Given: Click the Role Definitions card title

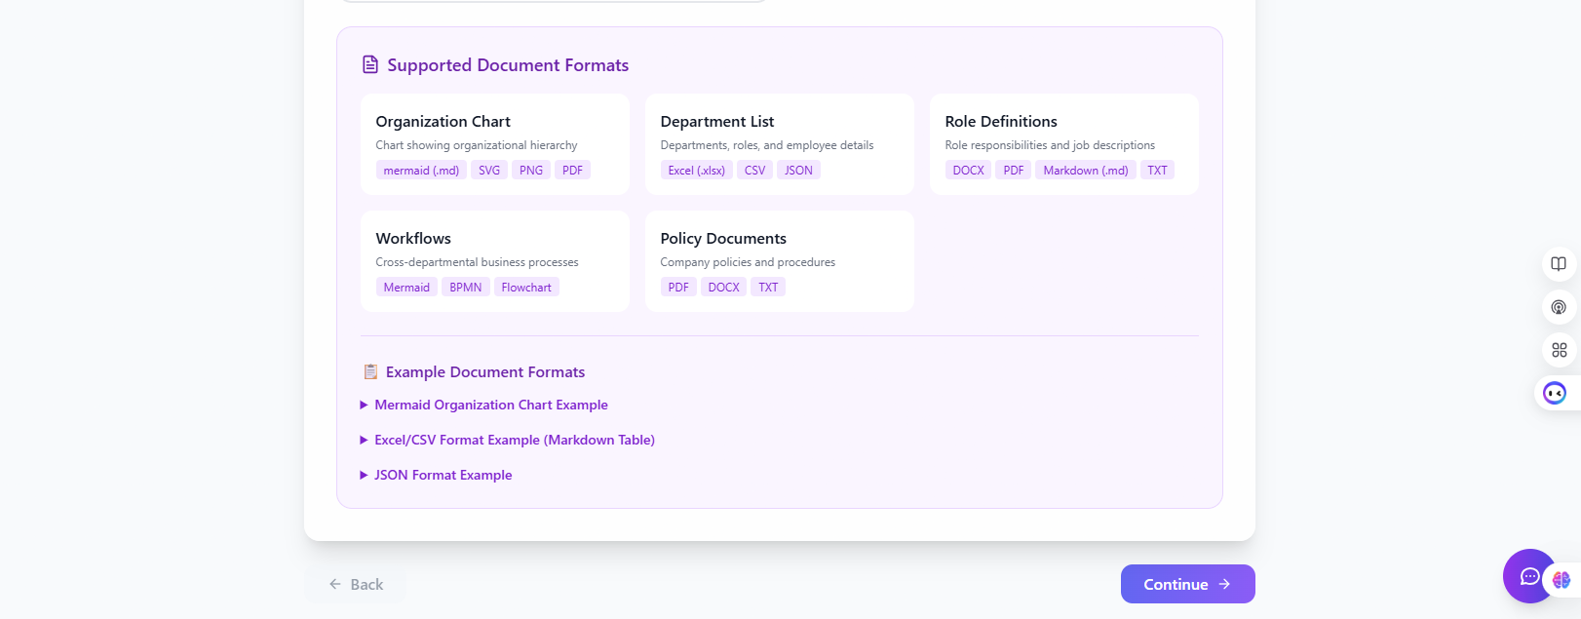Looking at the screenshot, I should point(1001,121).
